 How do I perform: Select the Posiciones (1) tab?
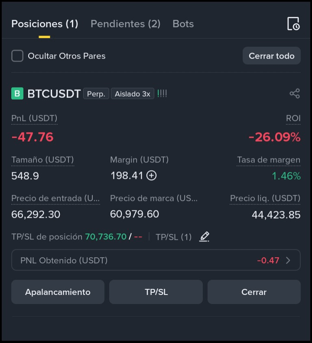45,24
